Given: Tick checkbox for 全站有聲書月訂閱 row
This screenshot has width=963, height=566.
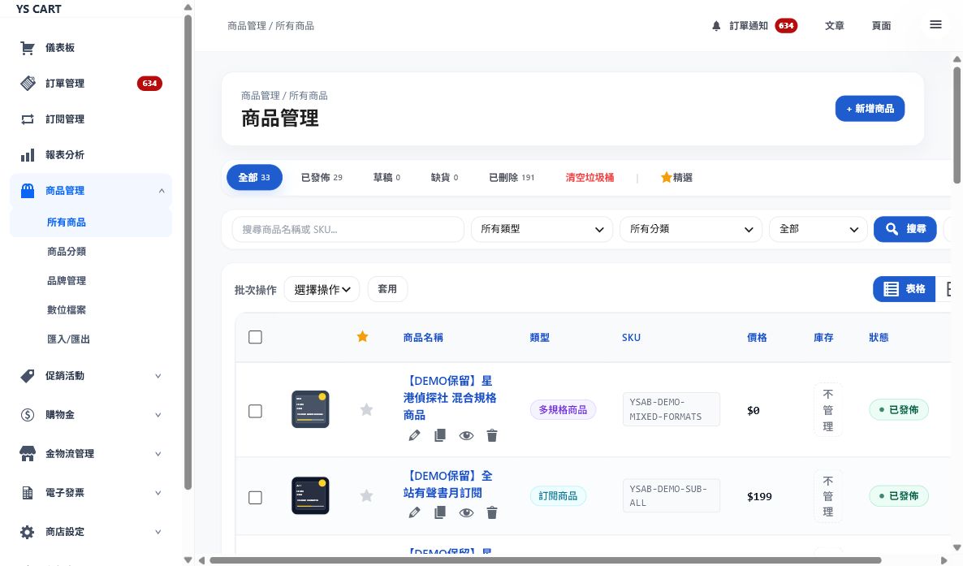Looking at the screenshot, I should click(x=255, y=497).
